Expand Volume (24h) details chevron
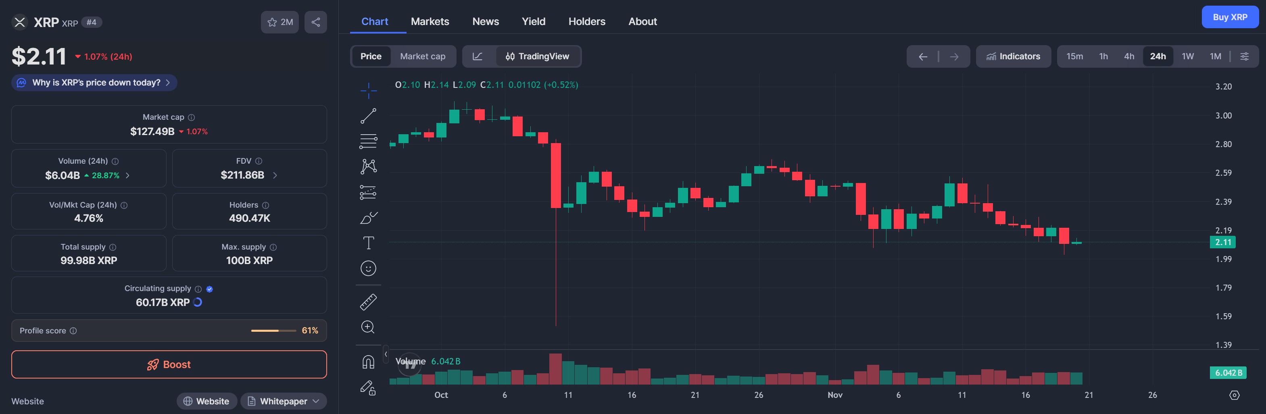The width and height of the screenshot is (1266, 414). pos(128,175)
